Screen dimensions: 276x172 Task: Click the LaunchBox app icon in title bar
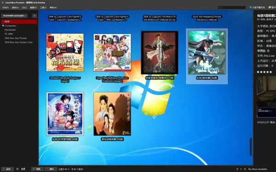(x=3, y=3)
